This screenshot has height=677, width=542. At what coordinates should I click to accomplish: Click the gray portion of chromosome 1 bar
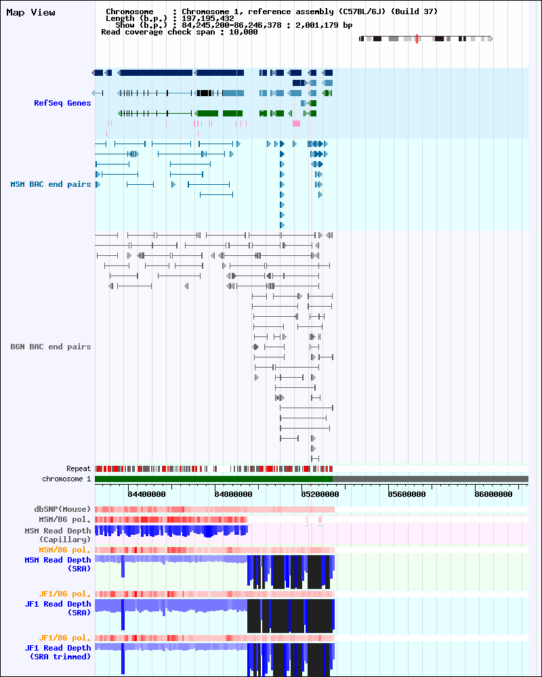point(430,479)
